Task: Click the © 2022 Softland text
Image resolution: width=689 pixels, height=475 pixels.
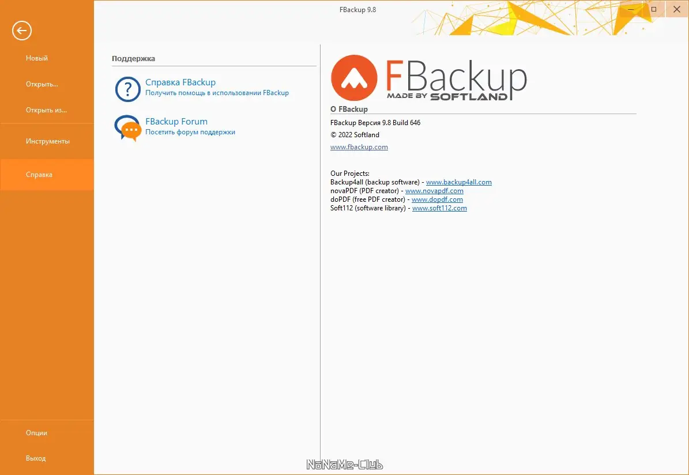Action: click(355, 135)
